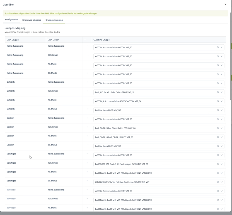Open chevron of CITYFLATRATE City Tax combo
232x215 pixels.
click(x=221, y=182)
